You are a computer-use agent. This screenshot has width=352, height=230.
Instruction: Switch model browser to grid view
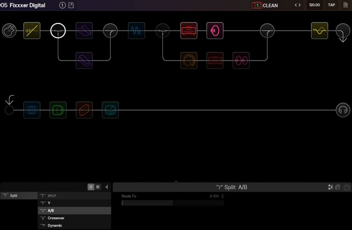[98, 187]
